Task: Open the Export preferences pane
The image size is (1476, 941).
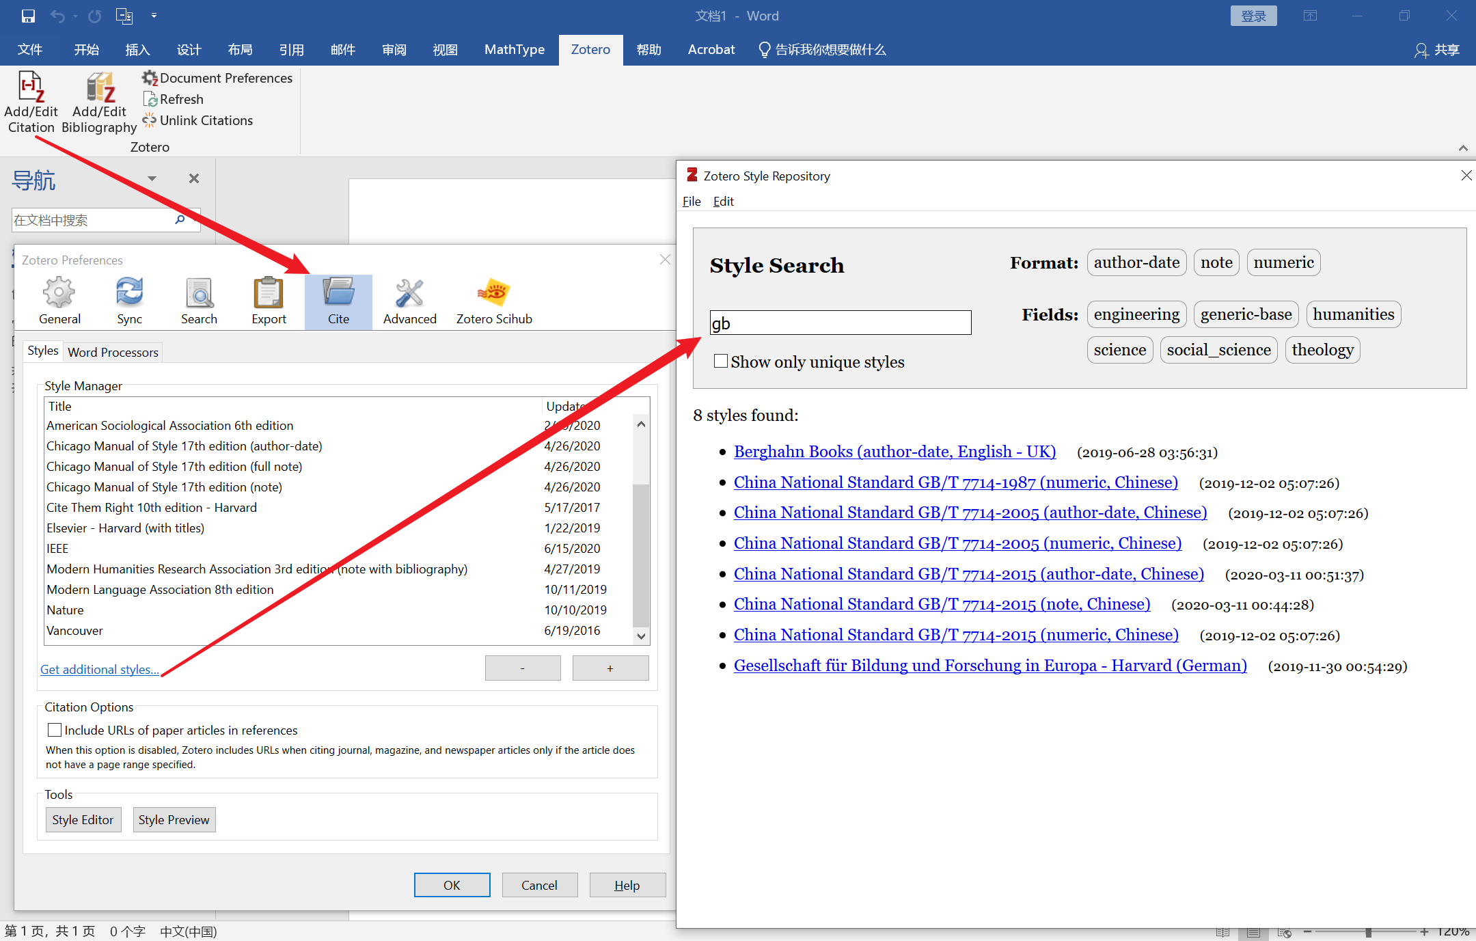Action: coord(269,301)
